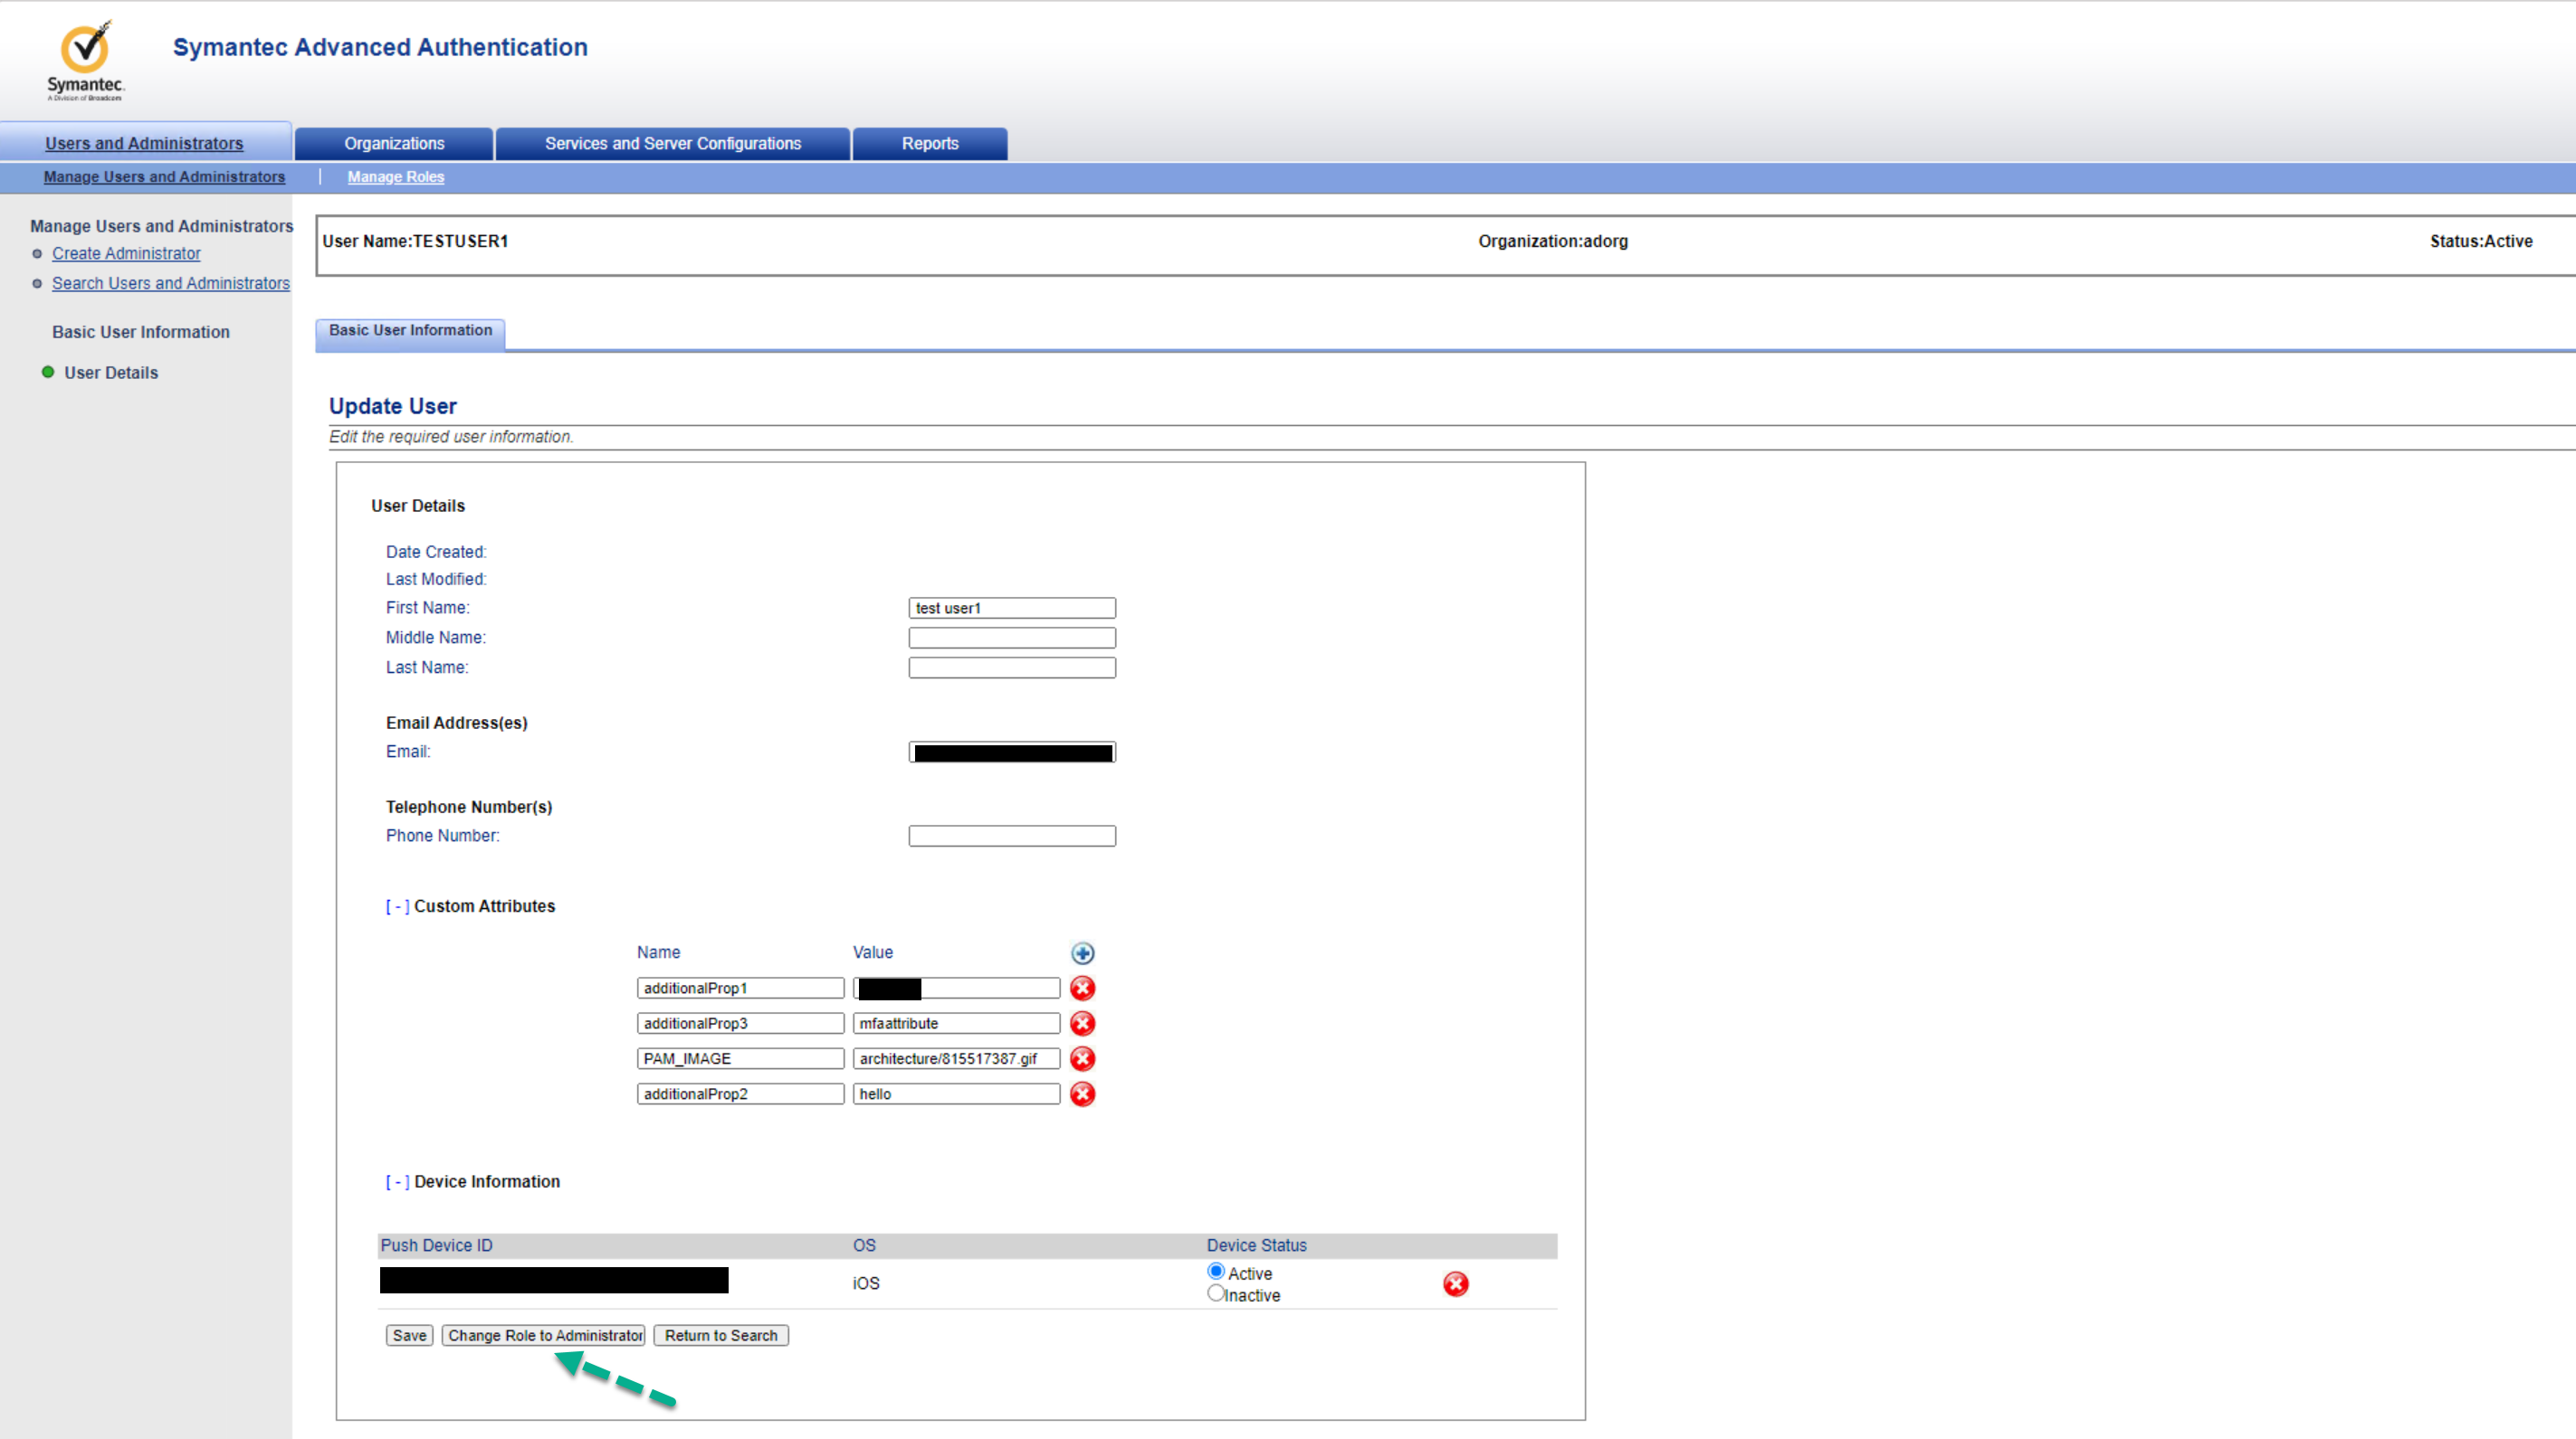The height and width of the screenshot is (1439, 2576).
Task: Collapse the Device Information section
Action: tap(397, 1182)
